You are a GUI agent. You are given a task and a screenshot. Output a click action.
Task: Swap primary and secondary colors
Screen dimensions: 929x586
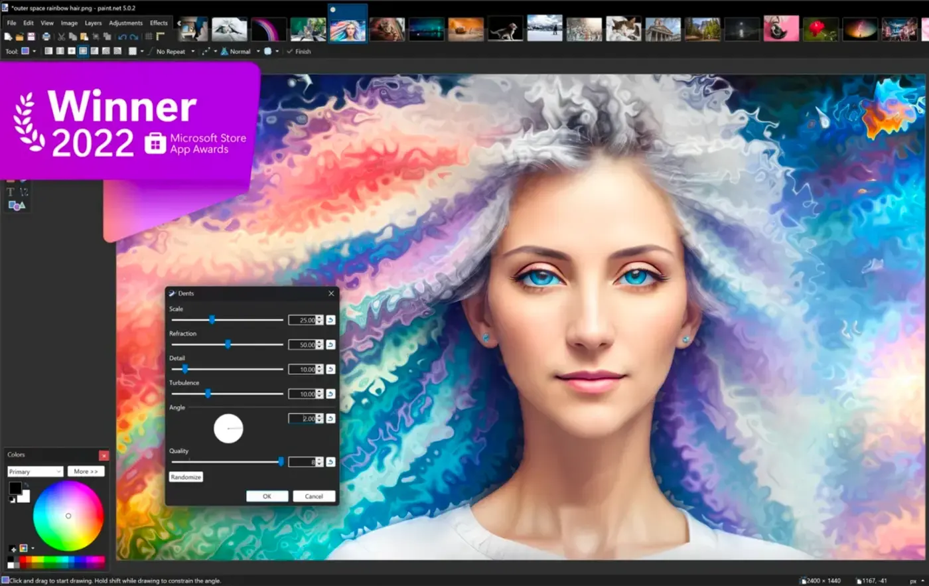(x=27, y=486)
